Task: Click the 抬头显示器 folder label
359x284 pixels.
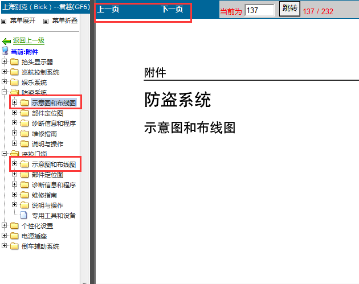Action: [x=37, y=62]
